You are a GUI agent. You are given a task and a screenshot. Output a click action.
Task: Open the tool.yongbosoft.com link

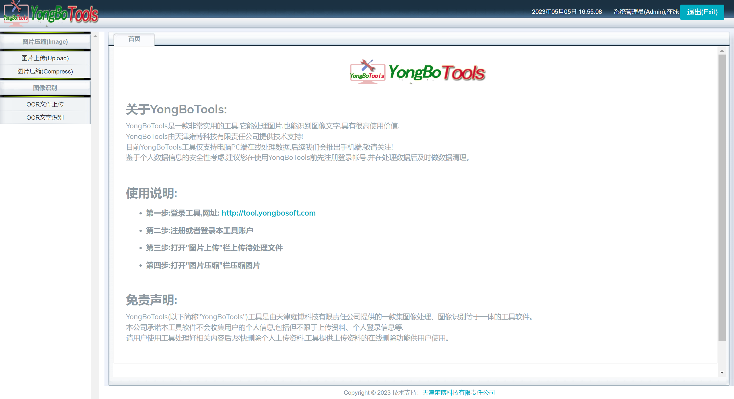(268, 213)
